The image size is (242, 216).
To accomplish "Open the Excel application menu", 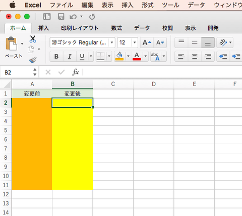I will tap(33, 5).
